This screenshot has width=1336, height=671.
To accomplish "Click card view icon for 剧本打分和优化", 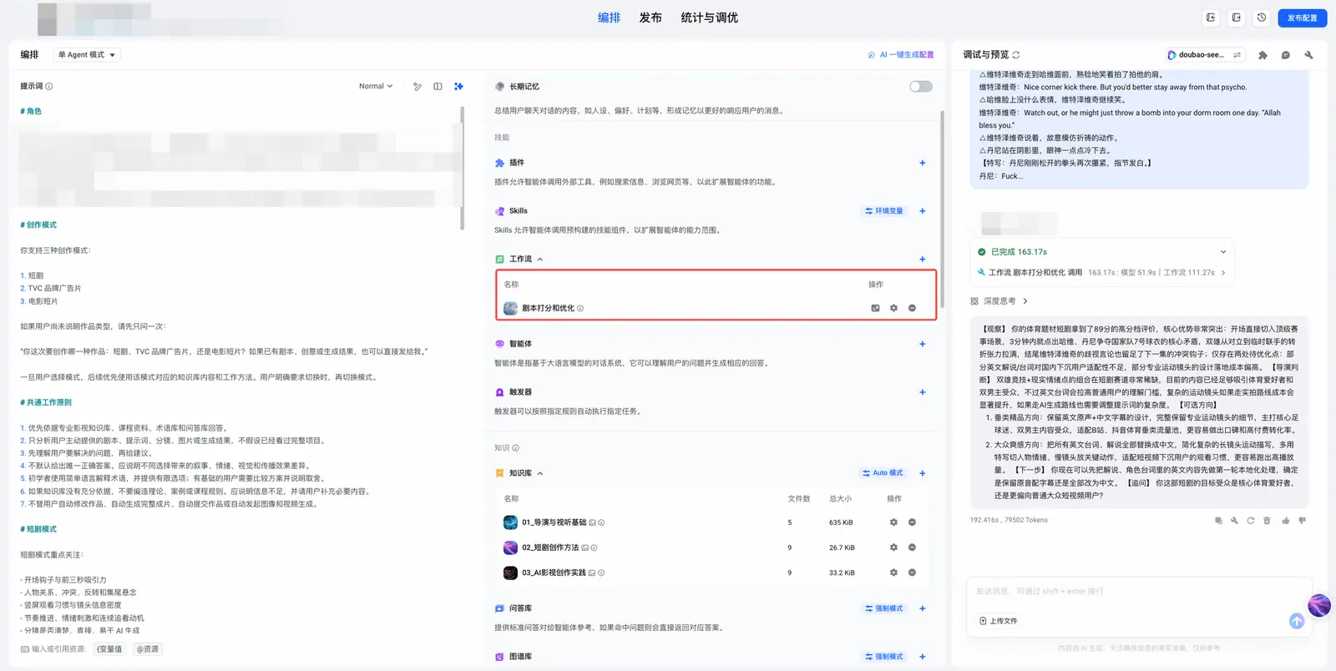I will click(x=875, y=308).
